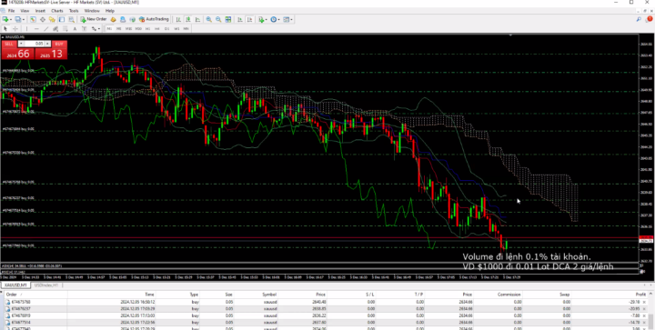
Task: Click the New Order button
Action: (x=94, y=19)
